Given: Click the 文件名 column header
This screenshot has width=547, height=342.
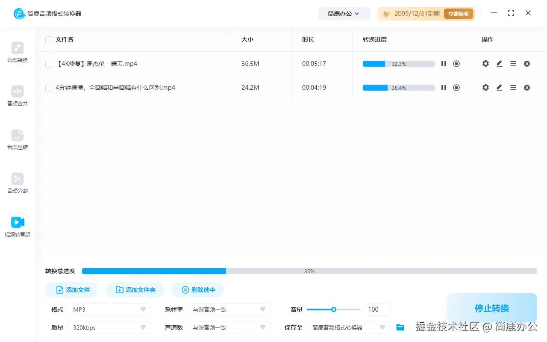Looking at the screenshot, I should 65,39.
